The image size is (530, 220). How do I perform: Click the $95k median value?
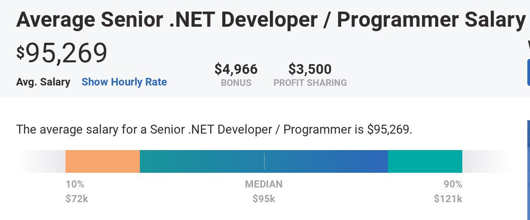coord(264,199)
